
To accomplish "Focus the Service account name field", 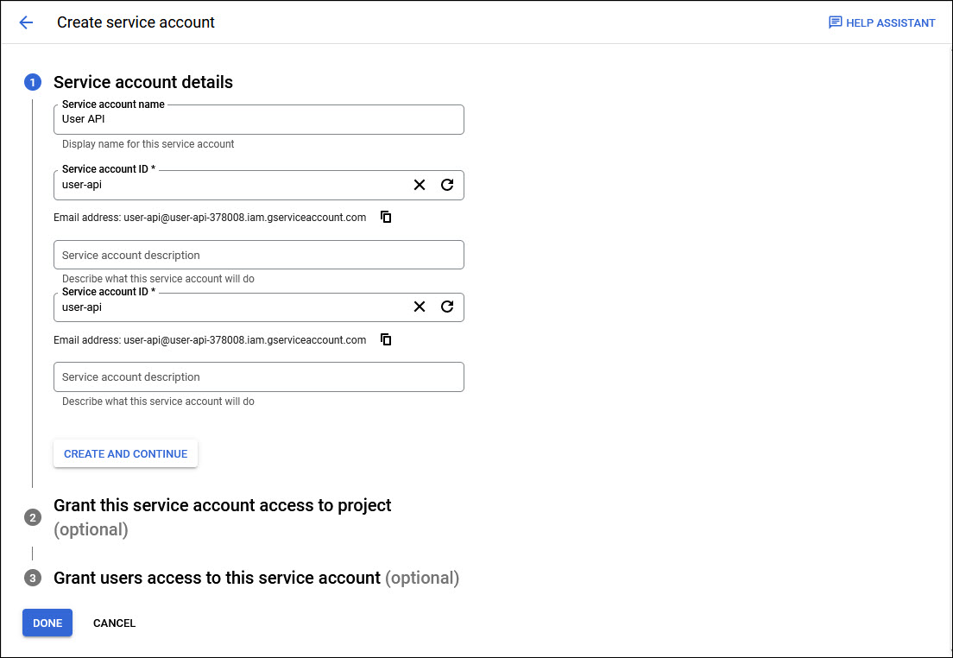I will [x=257, y=120].
